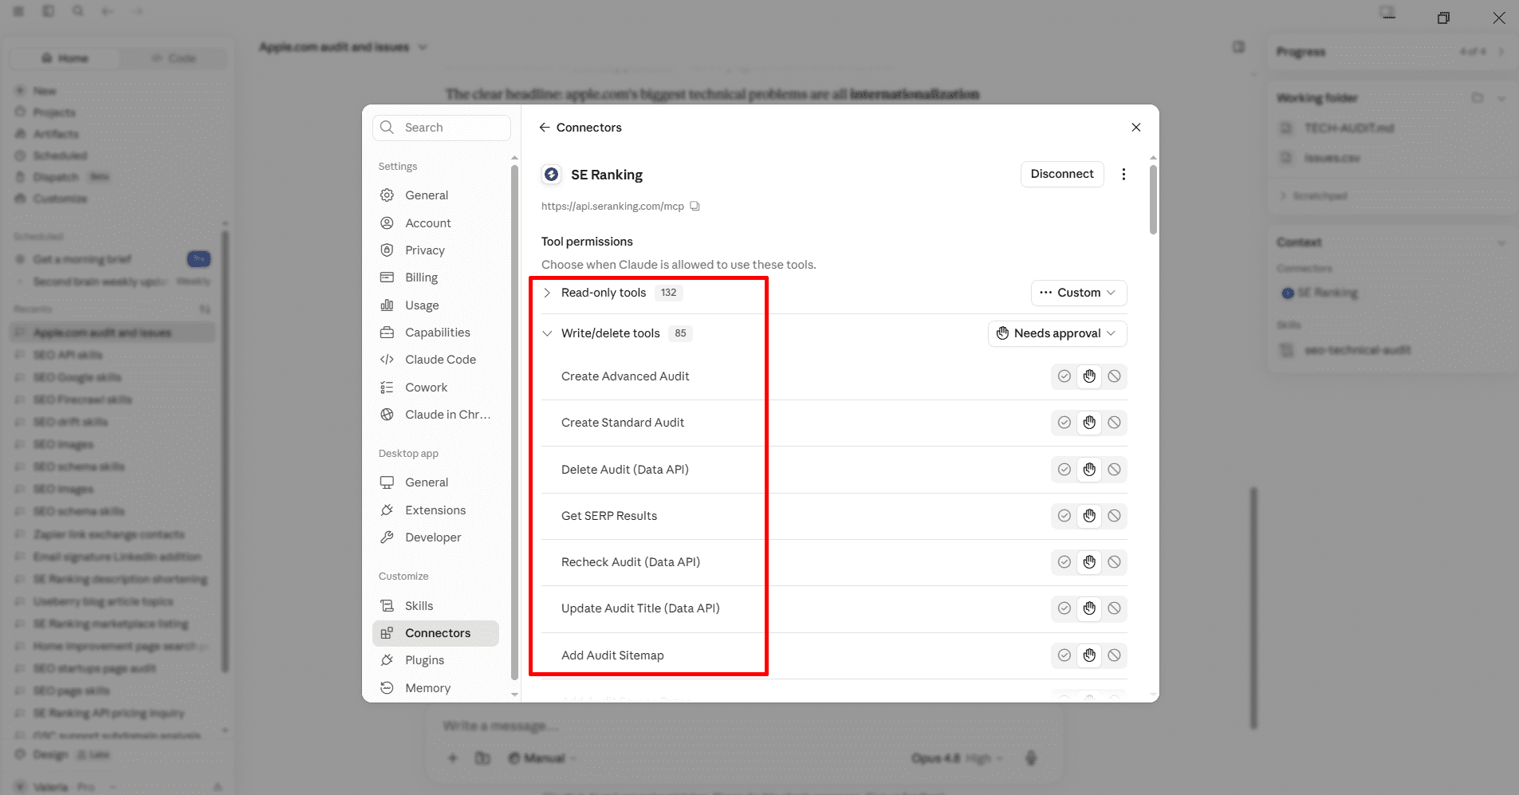Open Artifacts in main sidebar
The image size is (1519, 795).
[56, 134]
